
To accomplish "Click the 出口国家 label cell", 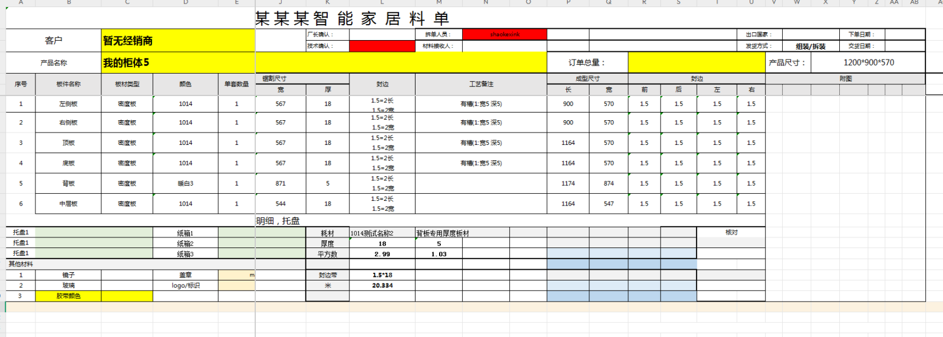I will (x=759, y=35).
